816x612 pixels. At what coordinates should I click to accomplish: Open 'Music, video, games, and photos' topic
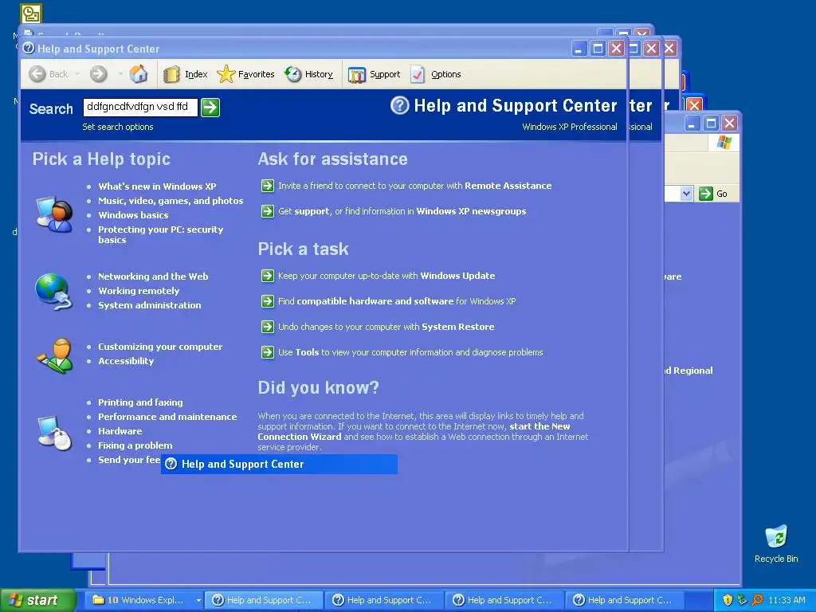tap(171, 200)
